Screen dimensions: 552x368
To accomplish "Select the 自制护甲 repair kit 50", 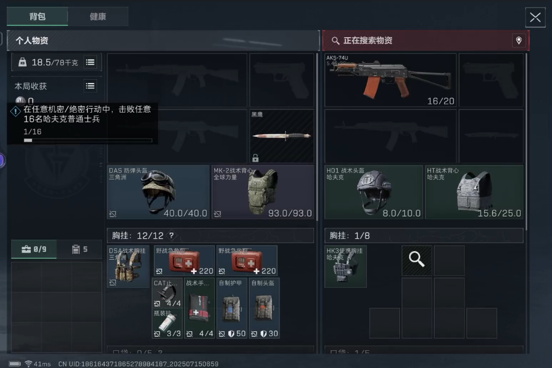I will coord(231,308).
